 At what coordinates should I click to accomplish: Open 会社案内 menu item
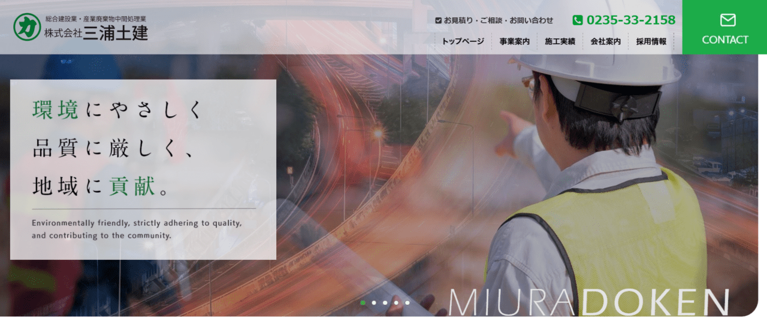(x=605, y=41)
